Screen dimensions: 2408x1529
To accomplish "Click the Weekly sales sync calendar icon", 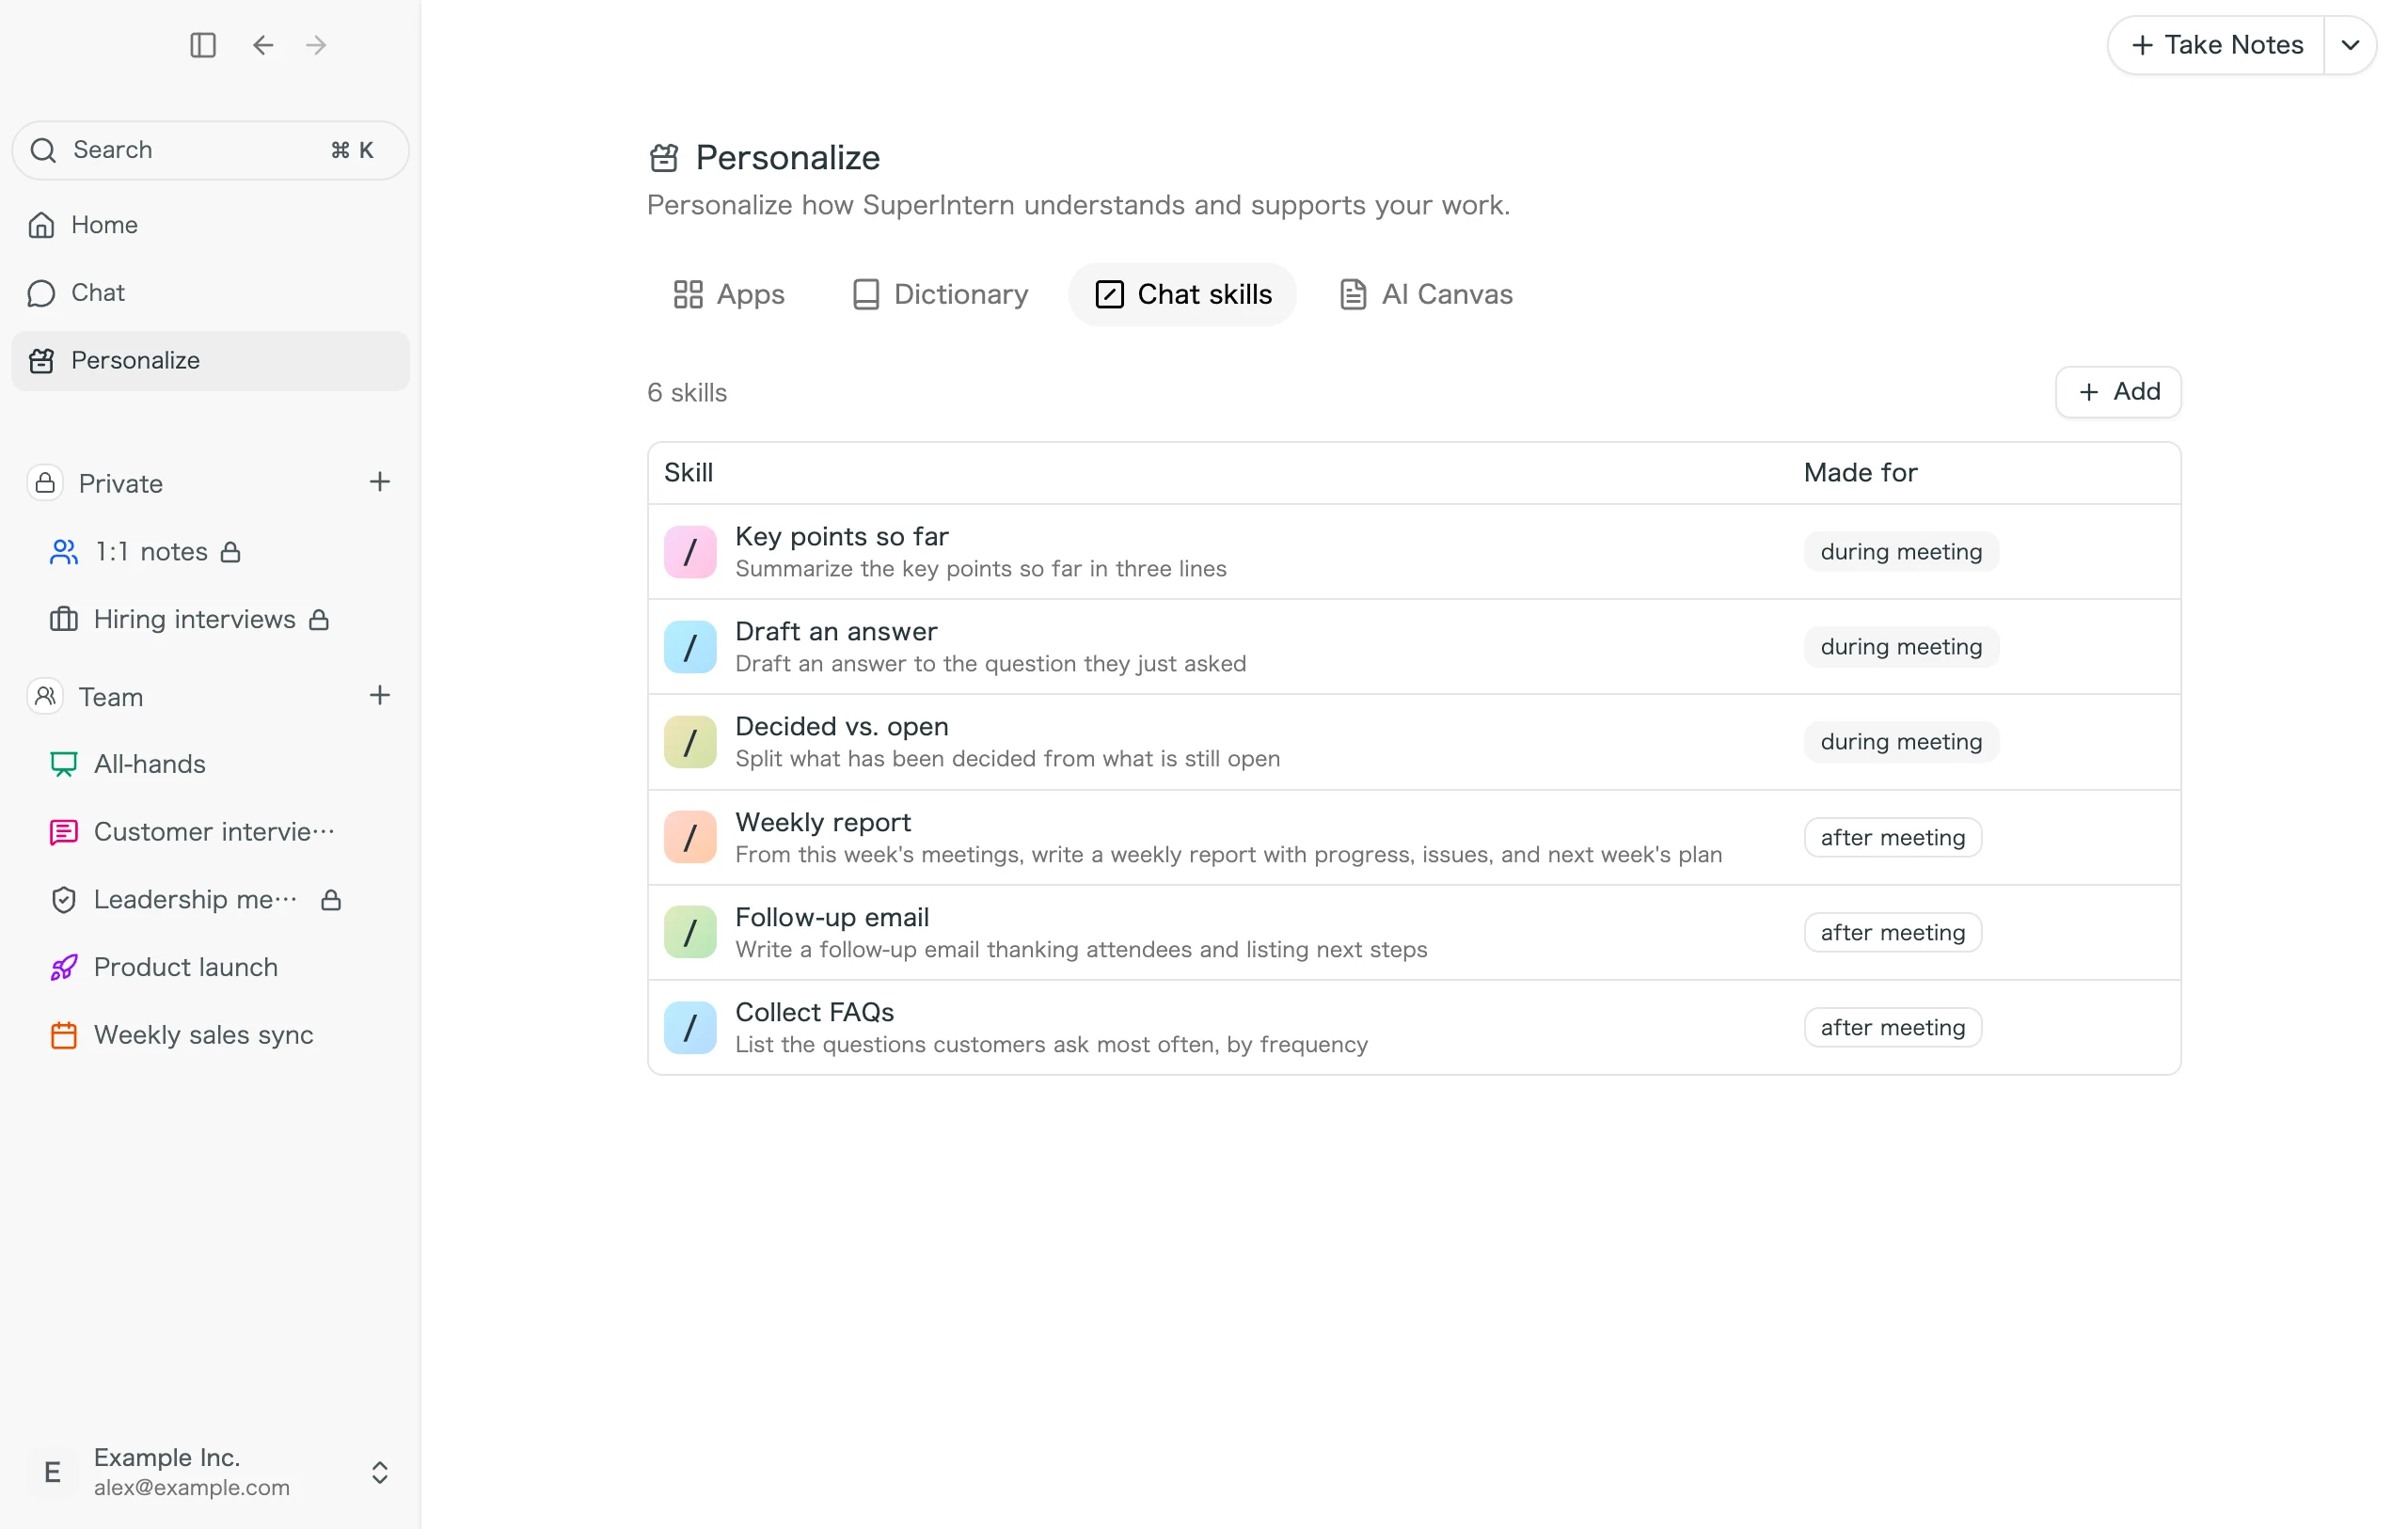I will point(64,1035).
